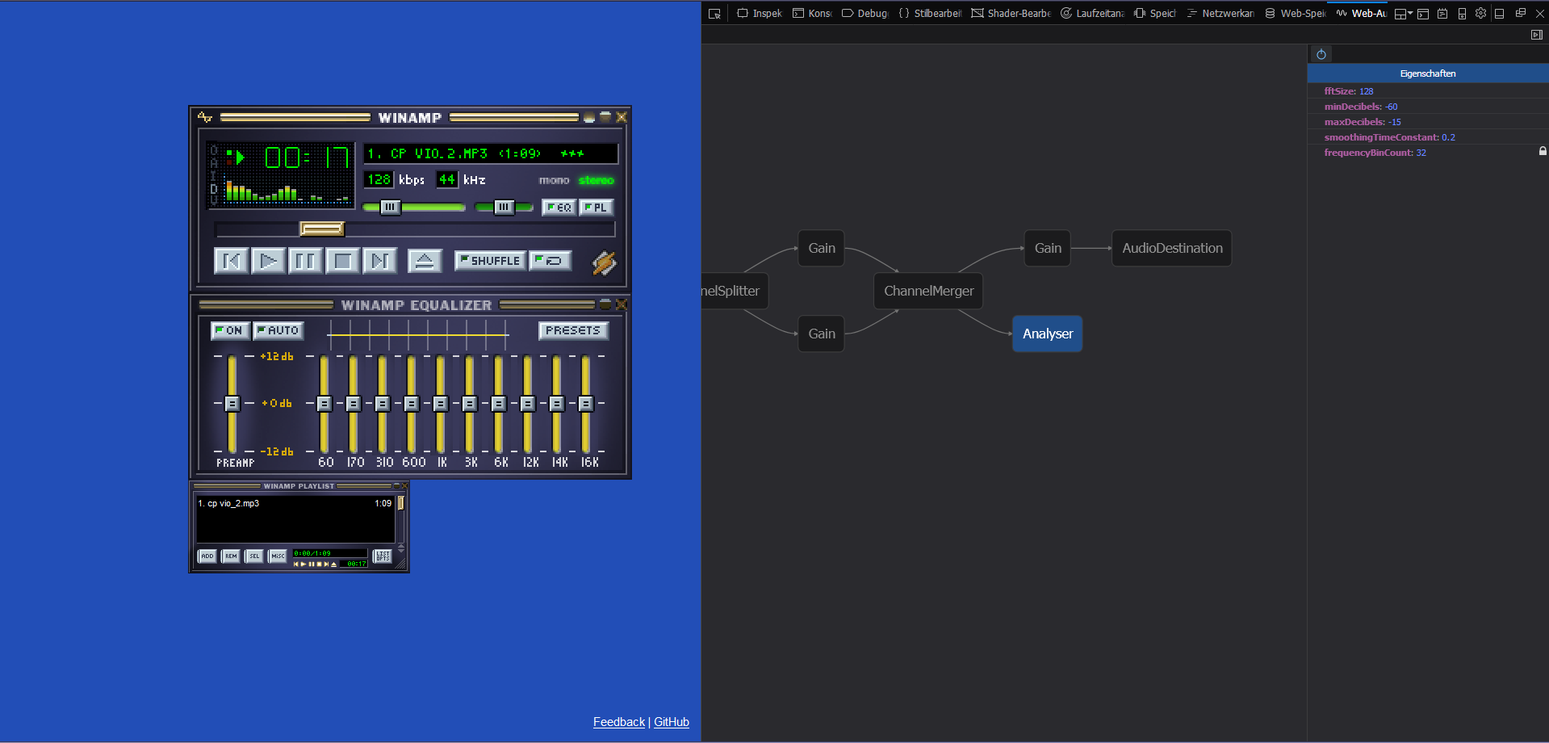The width and height of the screenshot is (1549, 743).
Task: Click the 60 Hz band slider handle
Action: (x=324, y=403)
